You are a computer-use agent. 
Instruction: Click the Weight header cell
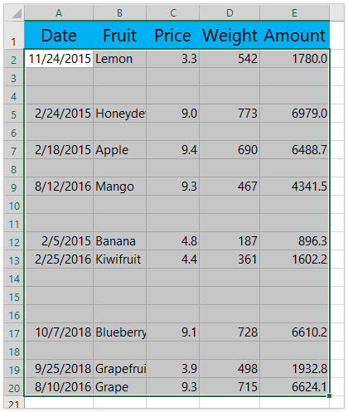coord(230,35)
